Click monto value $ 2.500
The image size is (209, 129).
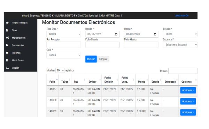[141, 100]
